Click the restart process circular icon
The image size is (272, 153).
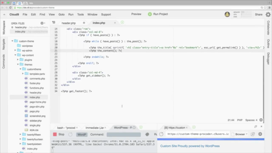click(x=70, y=134)
